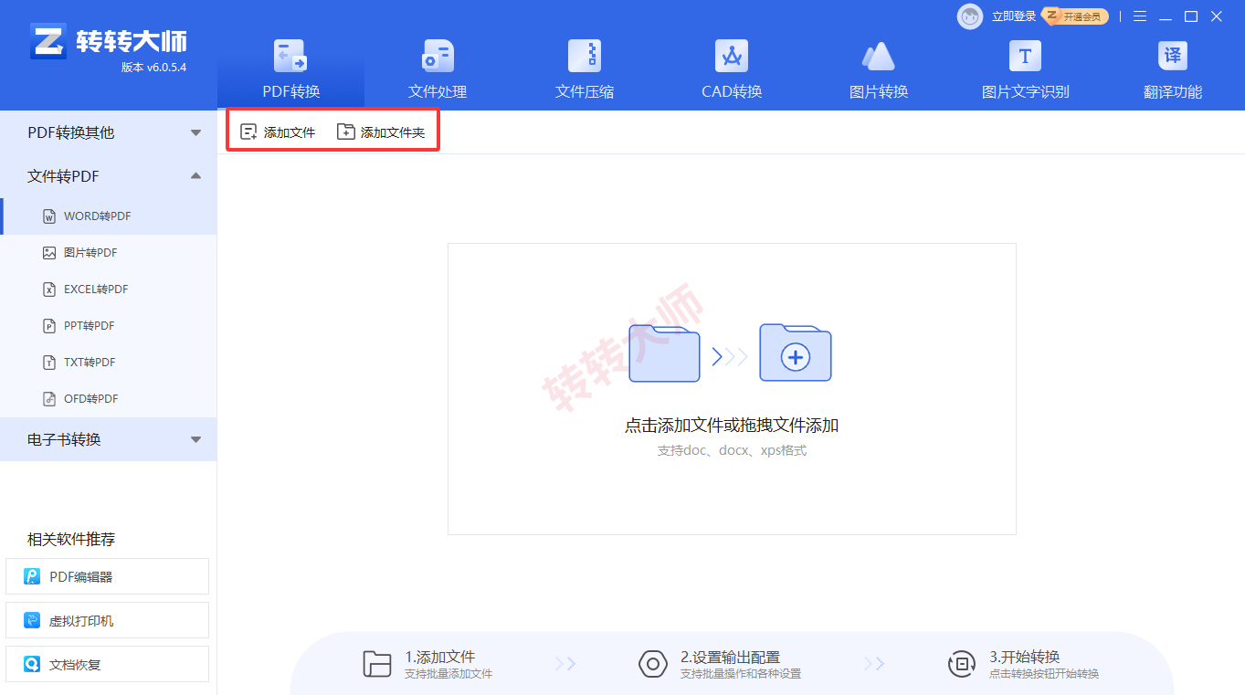Select EXCEL转PDF in the sidebar
The image size is (1245, 695).
(x=109, y=290)
